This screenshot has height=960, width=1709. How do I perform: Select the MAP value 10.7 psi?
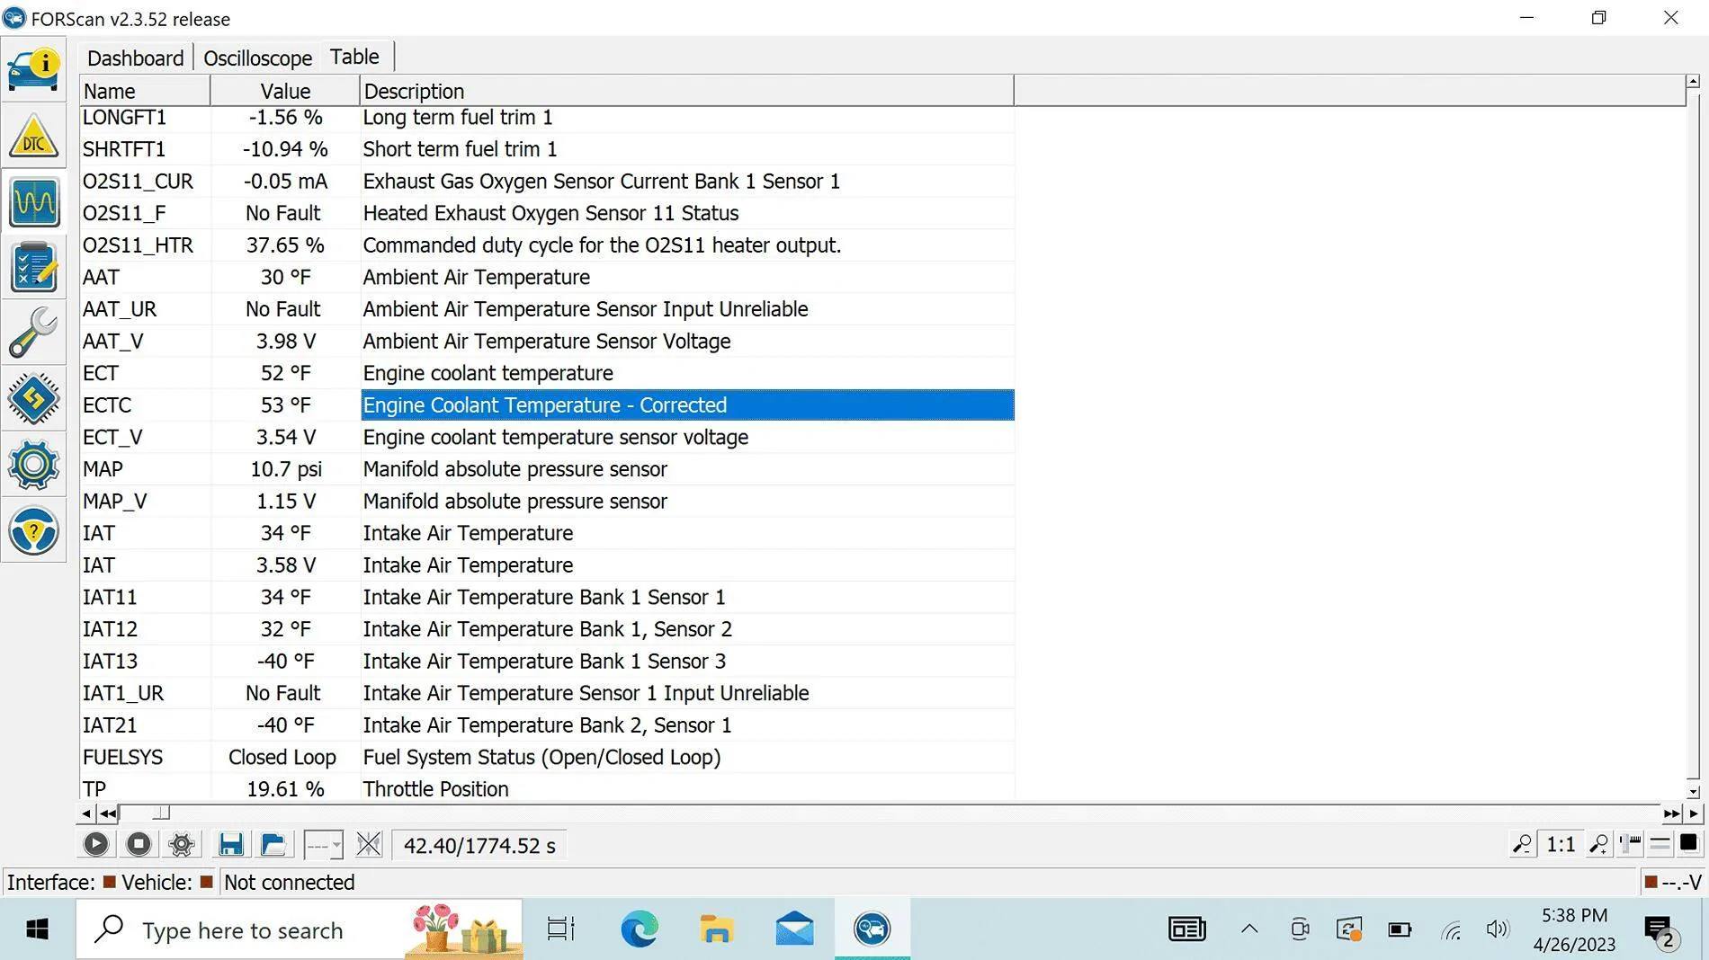coord(285,469)
